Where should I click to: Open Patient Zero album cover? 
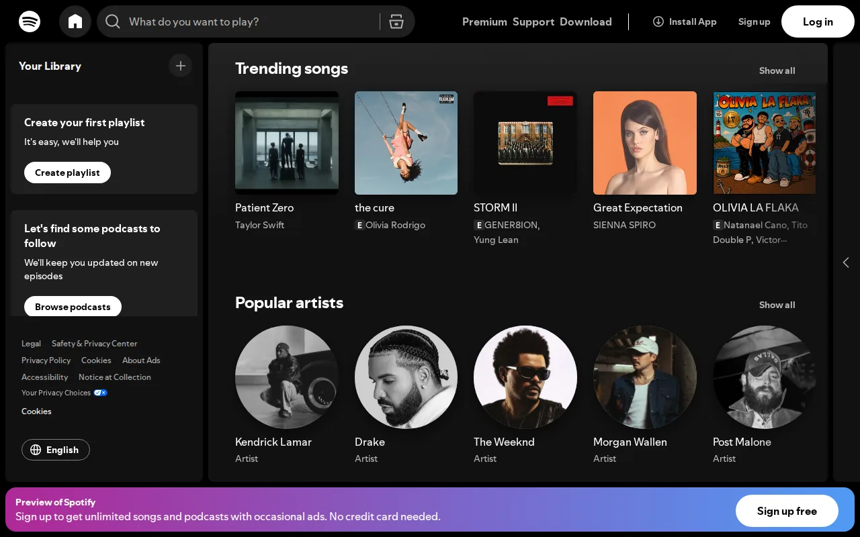click(x=287, y=143)
